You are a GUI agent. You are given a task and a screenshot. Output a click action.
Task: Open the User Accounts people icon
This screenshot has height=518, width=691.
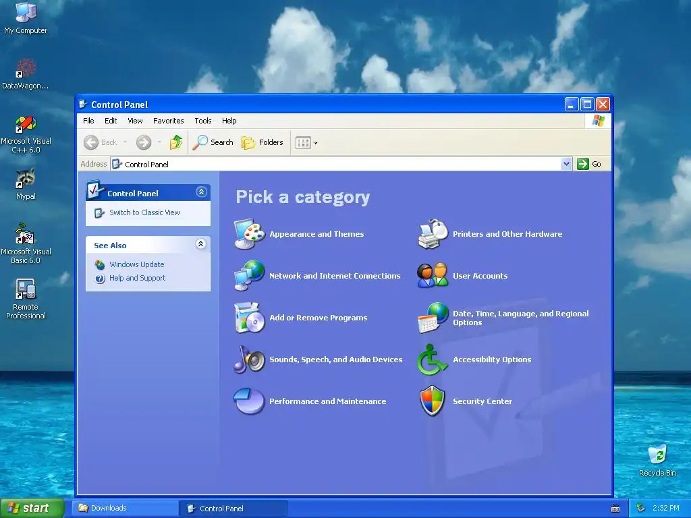coord(433,276)
